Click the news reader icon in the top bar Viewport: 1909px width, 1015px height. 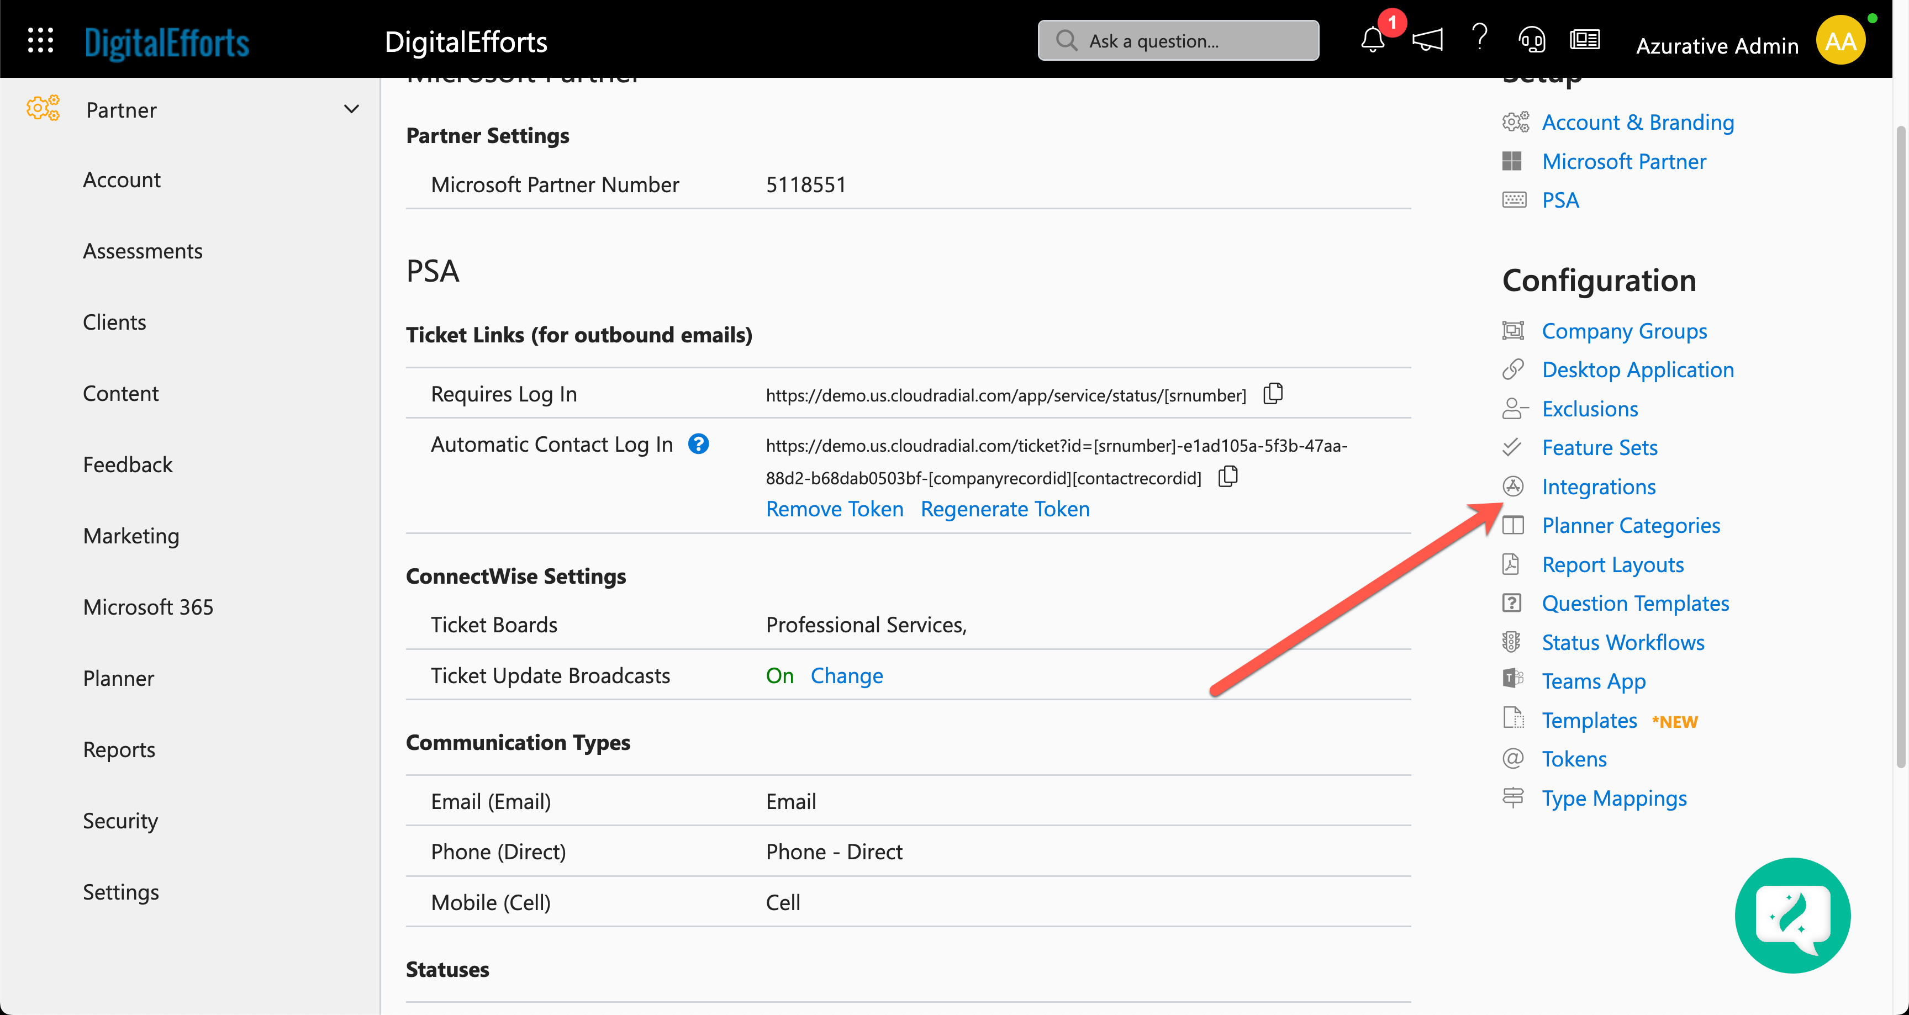pyautogui.click(x=1585, y=40)
